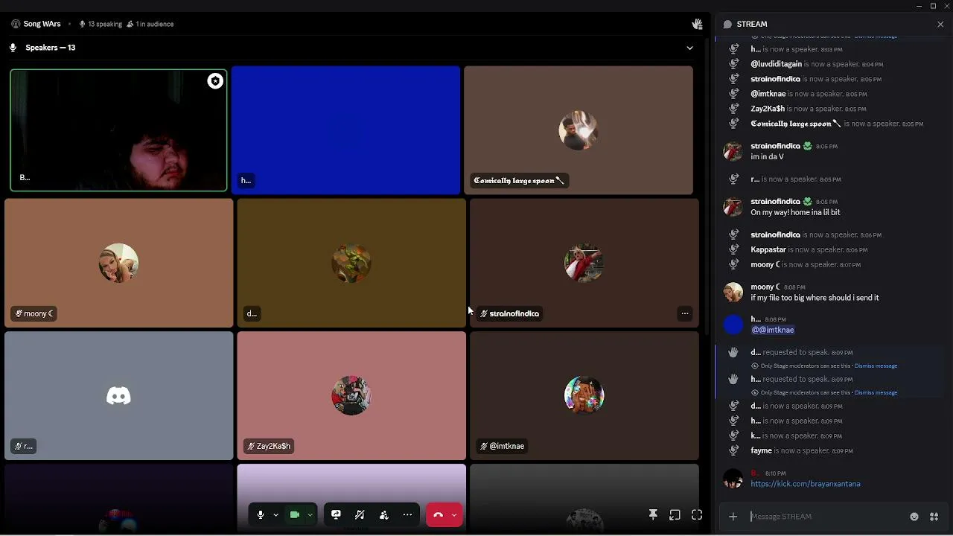Screen dimensions: 953x536
Task: Click the message 'im in da V'
Action: 767,157
